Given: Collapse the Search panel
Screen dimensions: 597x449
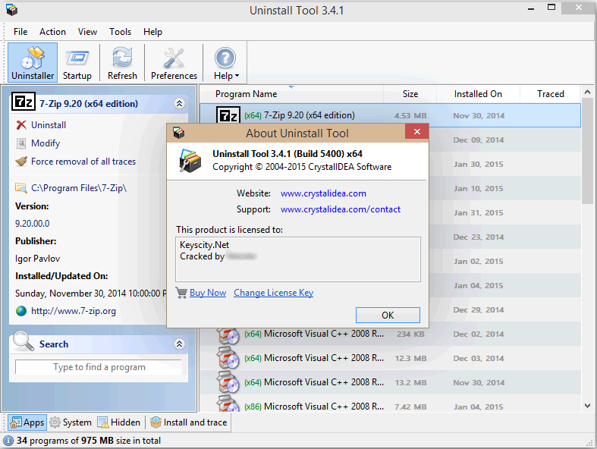Looking at the screenshot, I should coord(179,344).
